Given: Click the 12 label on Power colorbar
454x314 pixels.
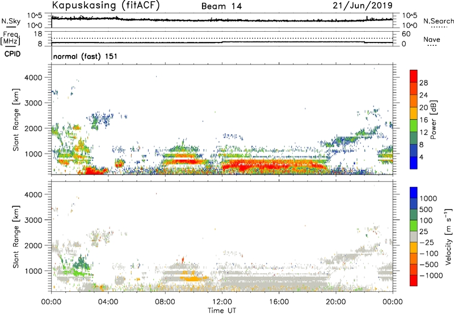Looking at the screenshot, I should (x=423, y=133).
